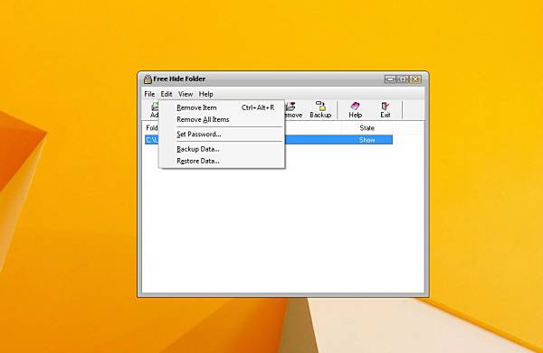Close the open Edit menu
This screenshot has height=353, width=543.
(167, 94)
